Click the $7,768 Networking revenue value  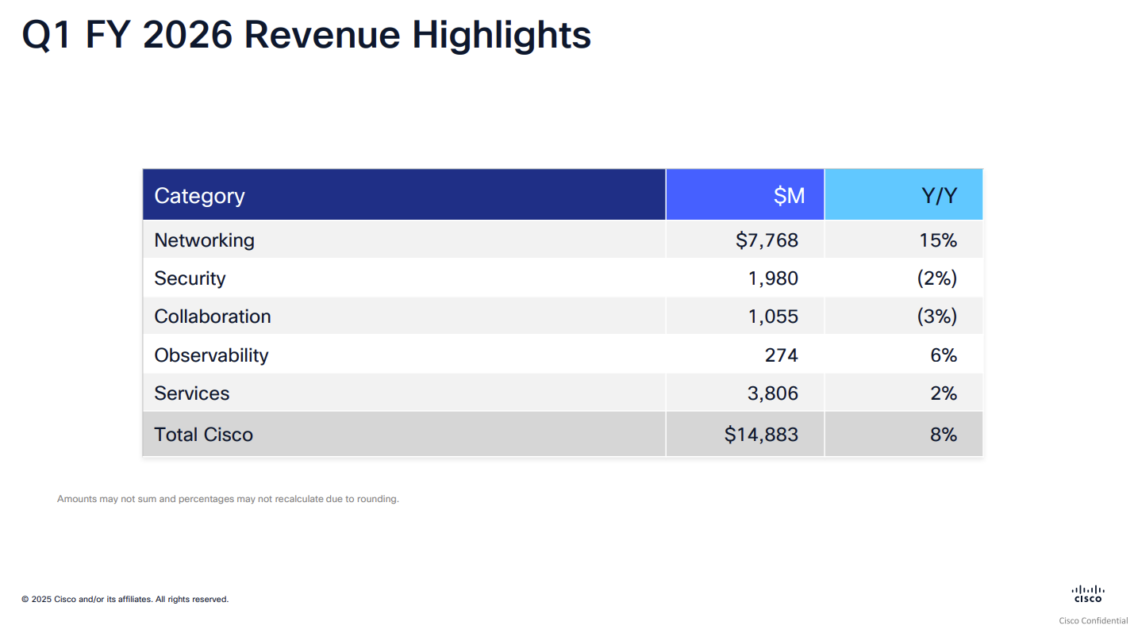click(767, 240)
